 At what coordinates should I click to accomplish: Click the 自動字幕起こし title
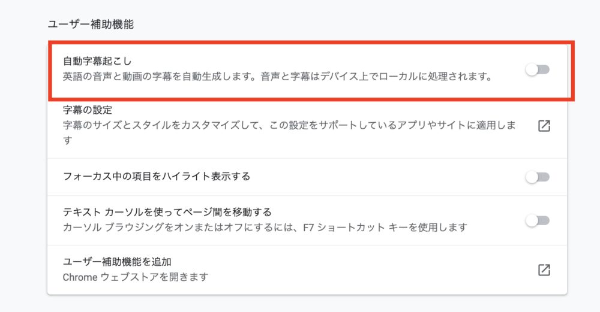[97, 61]
